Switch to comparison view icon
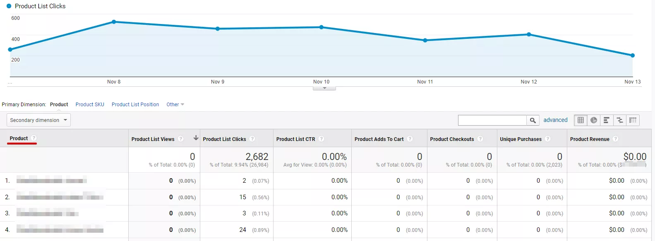Image resolution: width=655 pixels, height=241 pixels. 620,120
